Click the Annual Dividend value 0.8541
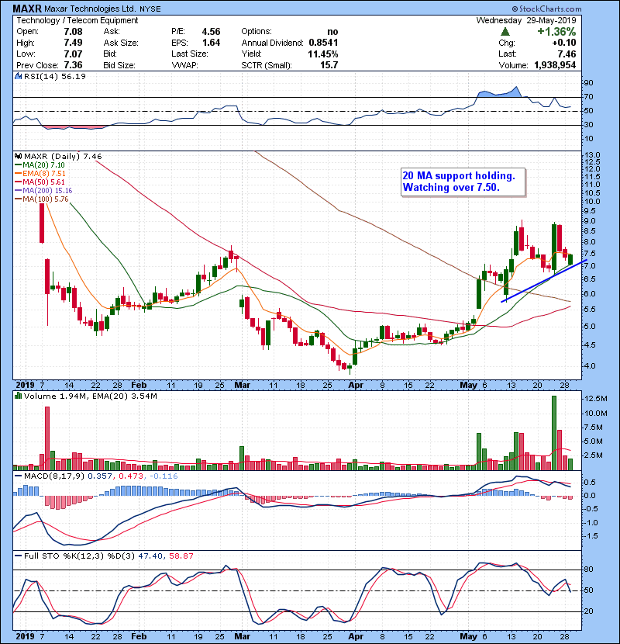620x644 pixels. 323,43
